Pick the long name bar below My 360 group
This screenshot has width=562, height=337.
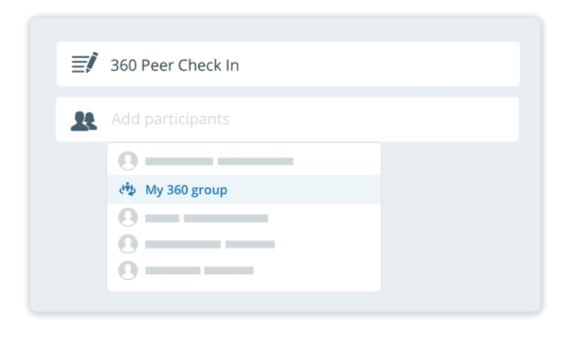pyautogui.click(x=226, y=218)
